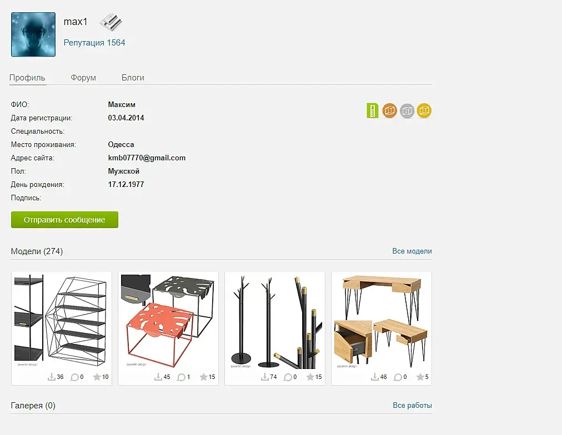Click the Галерея (0) section heading

[x=33, y=406]
